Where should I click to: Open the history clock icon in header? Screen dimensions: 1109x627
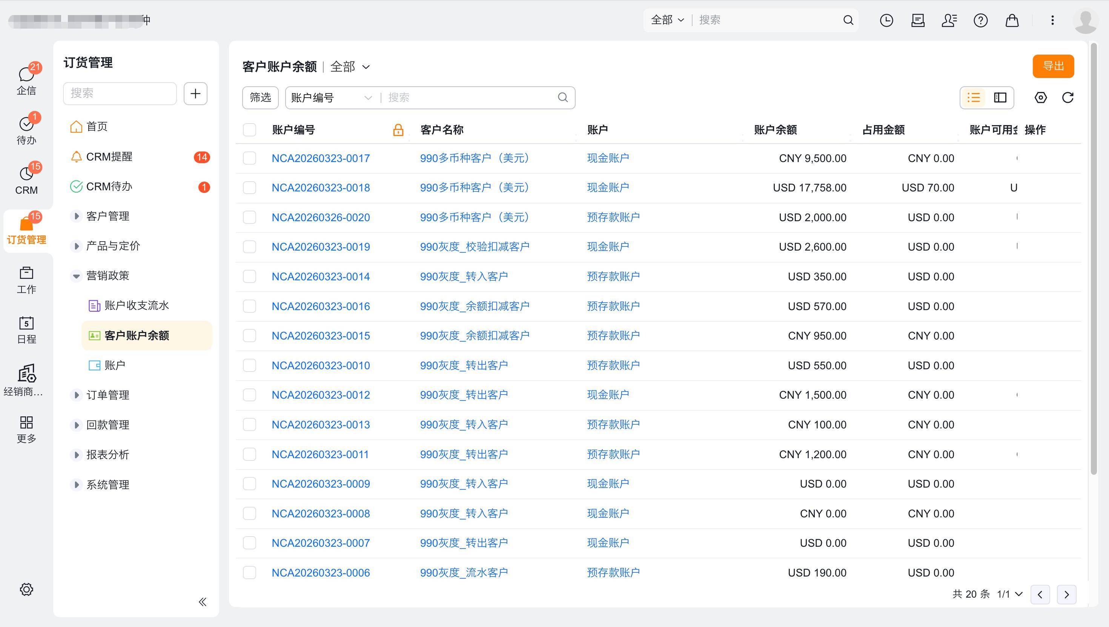(886, 20)
